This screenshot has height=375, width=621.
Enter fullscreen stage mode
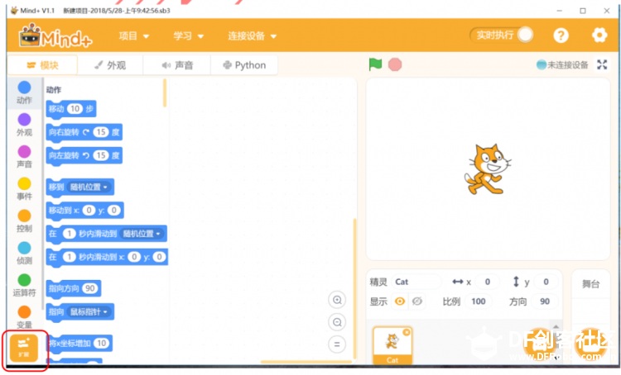tap(602, 64)
